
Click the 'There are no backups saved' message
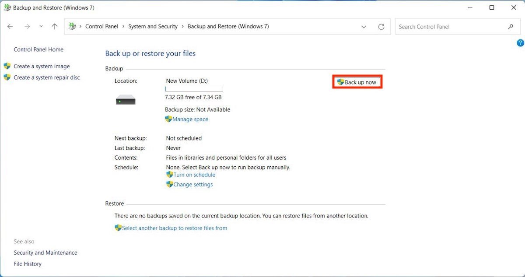pos(241,216)
